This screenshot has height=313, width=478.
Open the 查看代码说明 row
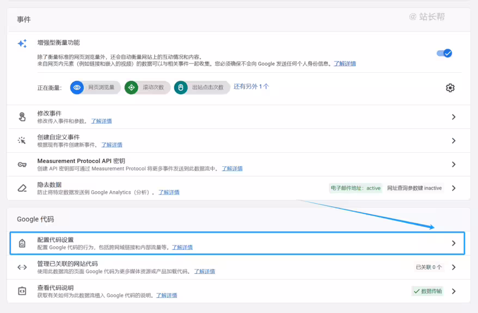(454, 291)
